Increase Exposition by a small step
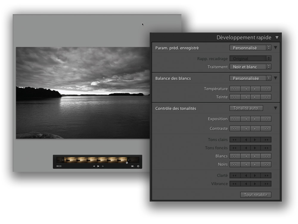 (x=255, y=119)
